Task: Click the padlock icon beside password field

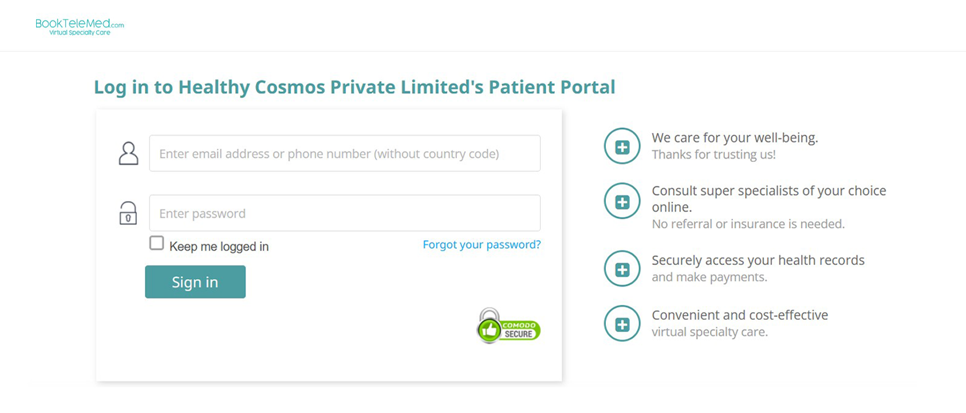Action: click(128, 213)
